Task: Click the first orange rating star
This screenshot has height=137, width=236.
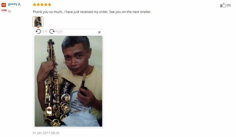Action: pos(34,4)
